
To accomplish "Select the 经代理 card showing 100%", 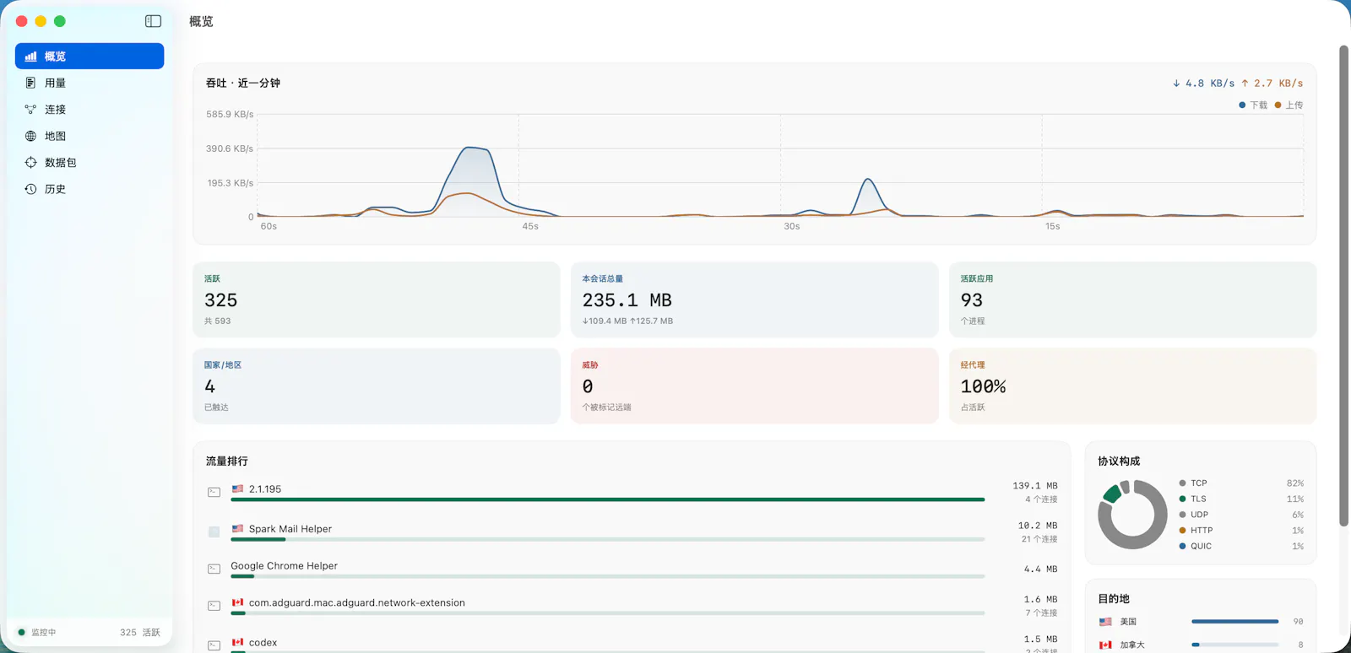I will point(1133,386).
